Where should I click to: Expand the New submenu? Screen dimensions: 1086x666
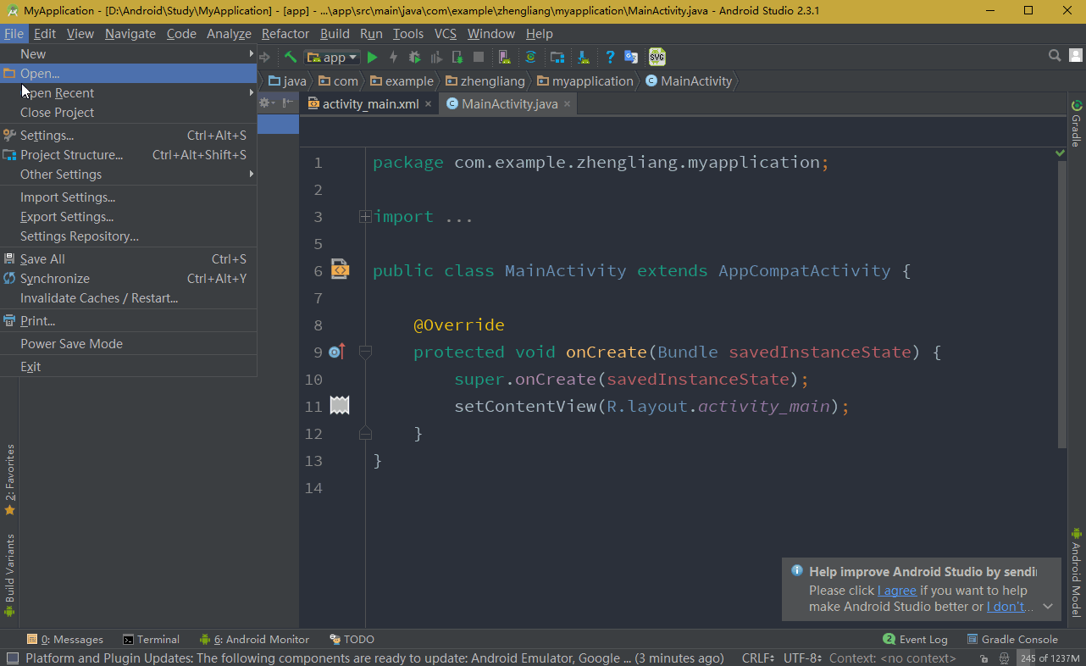pos(129,53)
